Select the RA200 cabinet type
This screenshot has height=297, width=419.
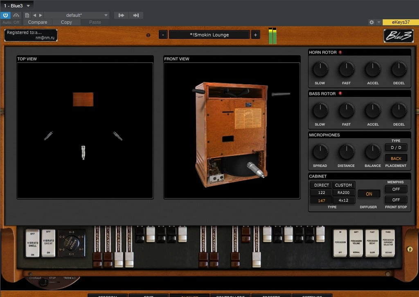pyautogui.click(x=343, y=193)
